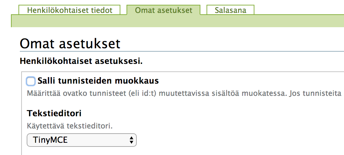Viewport: 344px width, 155px height.
Task: Enable Salli tunnisteiden muokkaus checkbox
Action: click(x=30, y=81)
